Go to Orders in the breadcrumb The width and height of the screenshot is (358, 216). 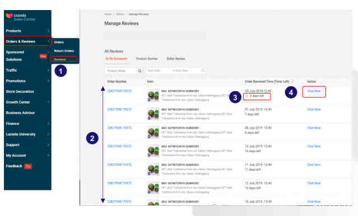120,14
